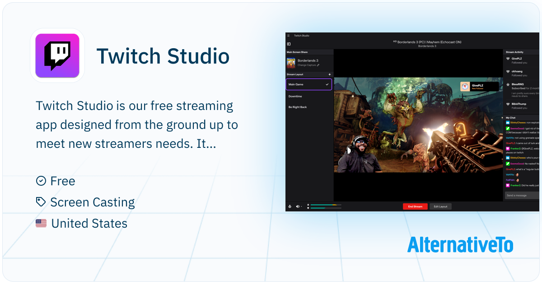The height and width of the screenshot is (284, 542).
Task: Click the Free license label
Action: [x=56, y=181]
